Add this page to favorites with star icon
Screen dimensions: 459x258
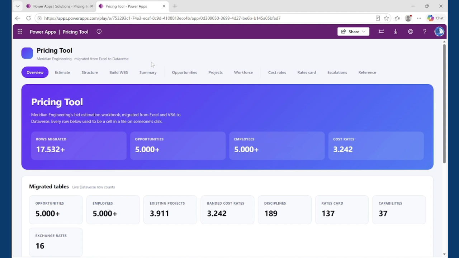coord(386,18)
